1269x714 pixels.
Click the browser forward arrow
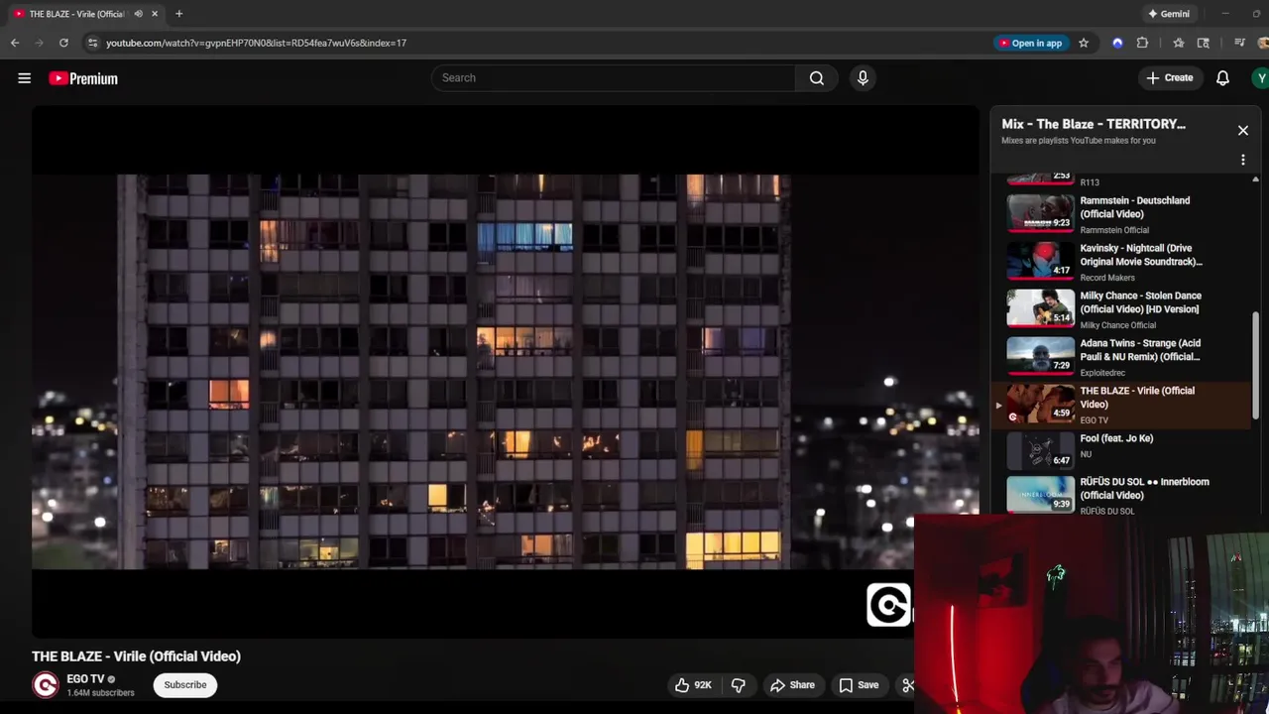[x=40, y=43]
